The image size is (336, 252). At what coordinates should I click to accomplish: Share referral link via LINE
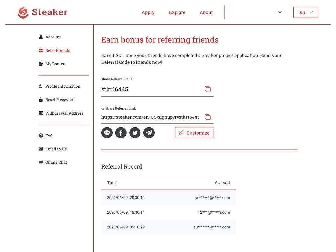tap(107, 133)
